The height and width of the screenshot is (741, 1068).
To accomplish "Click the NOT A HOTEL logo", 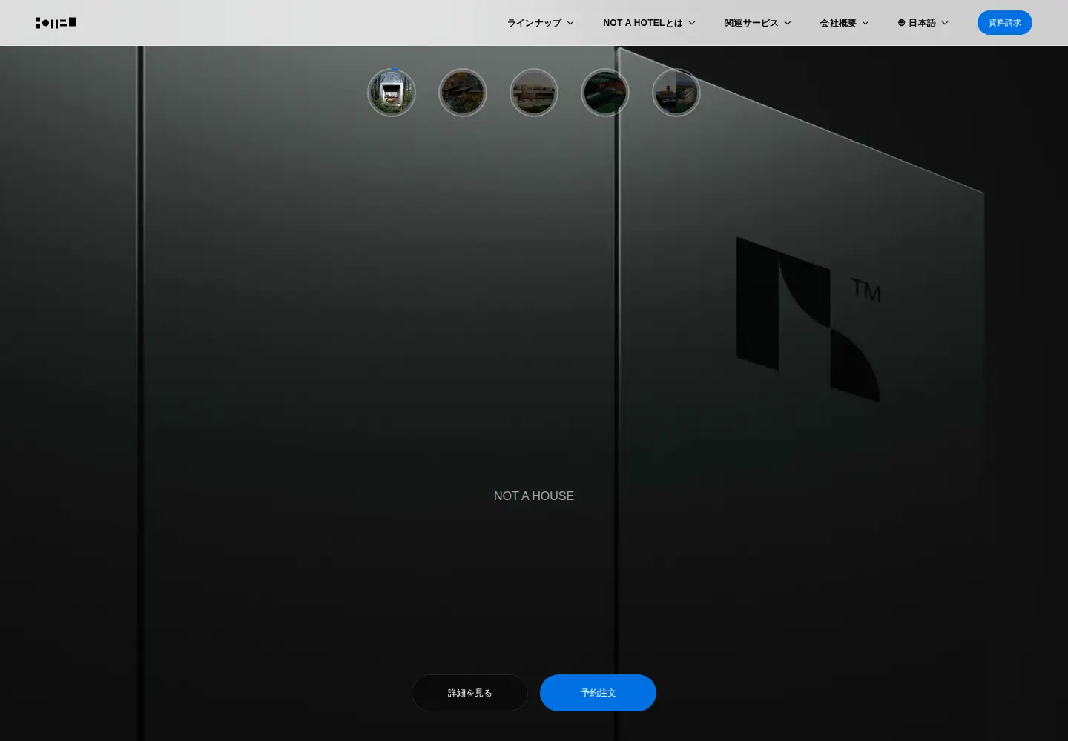I will tap(56, 23).
